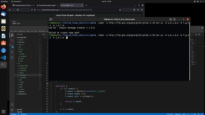Viewport: 205px width, 115px height.
Task: Click the terminal window scrollbar
Action: (x=190, y=51)
